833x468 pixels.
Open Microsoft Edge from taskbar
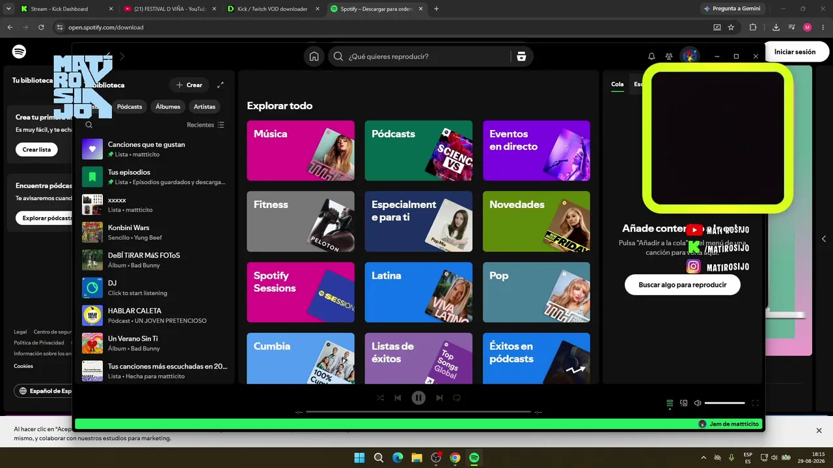click(x=398, y=458)
